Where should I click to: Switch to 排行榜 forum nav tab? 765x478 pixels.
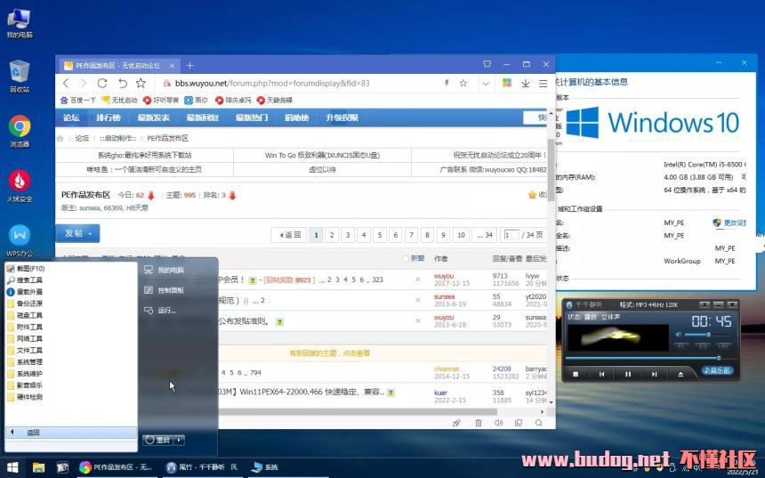point(109,117)
